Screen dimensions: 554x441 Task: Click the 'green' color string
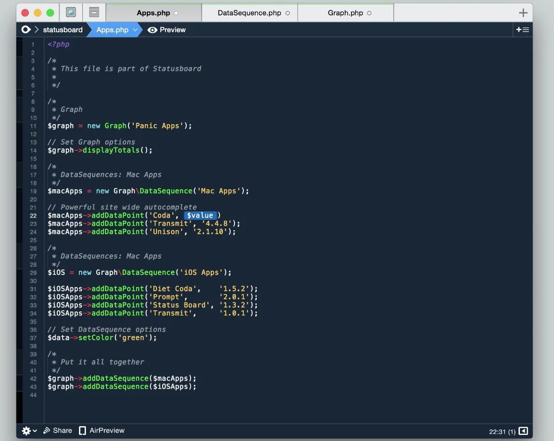click(133, 337)
